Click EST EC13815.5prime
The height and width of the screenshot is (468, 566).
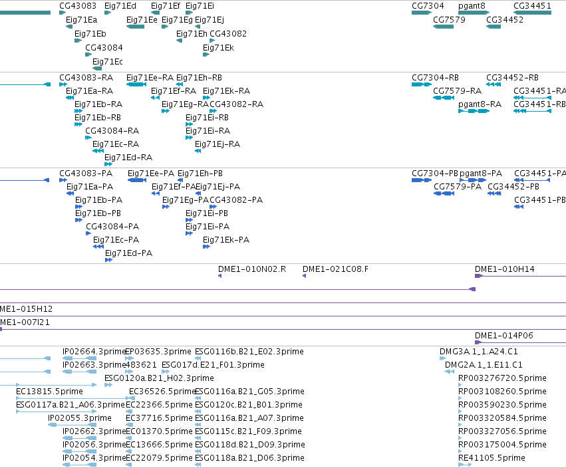click(49, 392)
